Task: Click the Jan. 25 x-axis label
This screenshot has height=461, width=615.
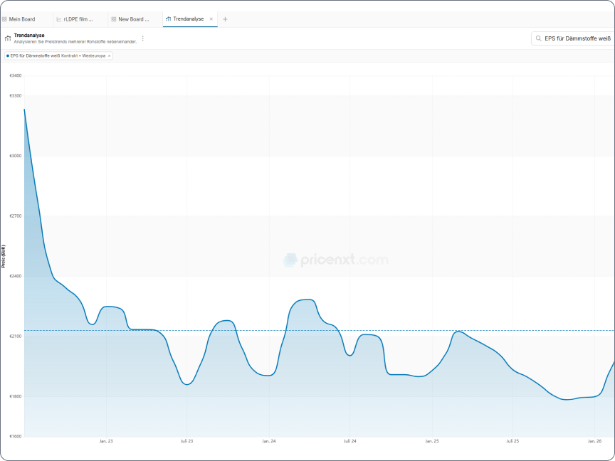Action: tap(432, 441)
